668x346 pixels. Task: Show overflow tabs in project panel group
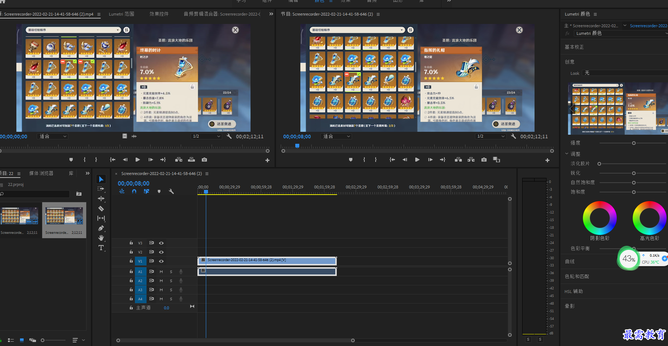pos(87,173)
